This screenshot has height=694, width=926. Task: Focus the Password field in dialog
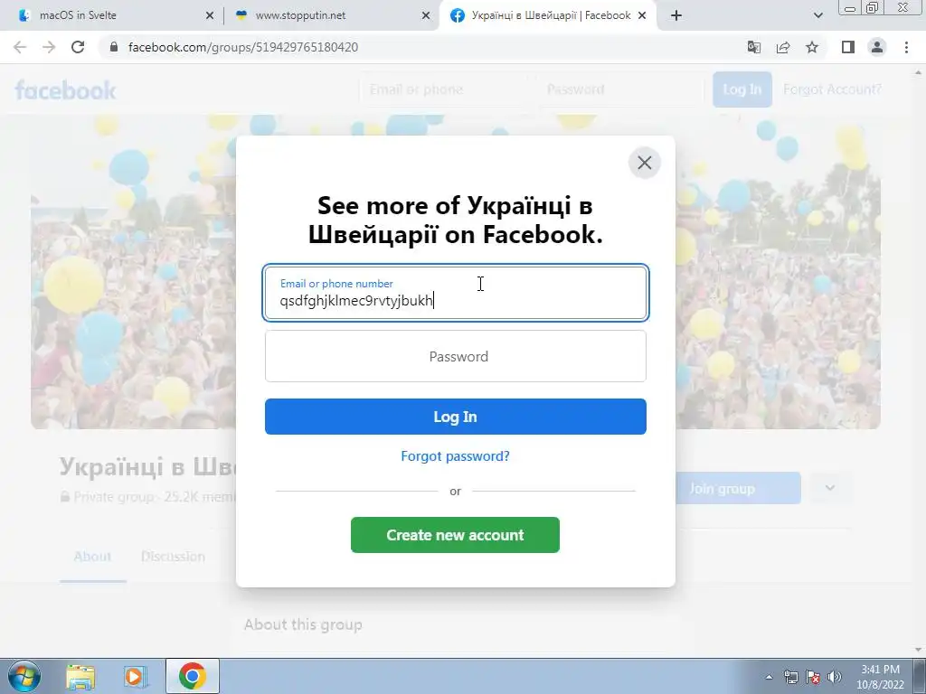click(456, 356)
